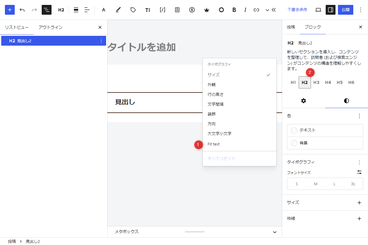Click the 公開 publish button
Image resolution: width=368 pixels, height=245 pixels.
click(x=346, y=10)
